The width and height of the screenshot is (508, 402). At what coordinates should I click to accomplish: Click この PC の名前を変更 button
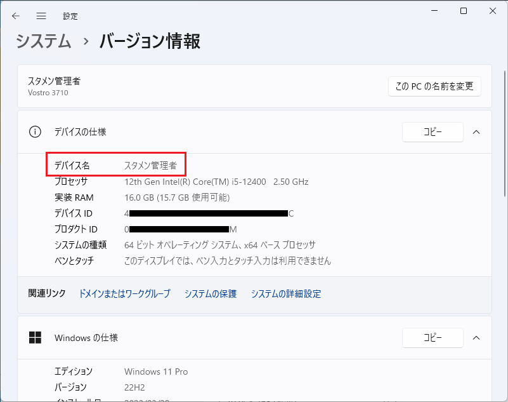434,86
